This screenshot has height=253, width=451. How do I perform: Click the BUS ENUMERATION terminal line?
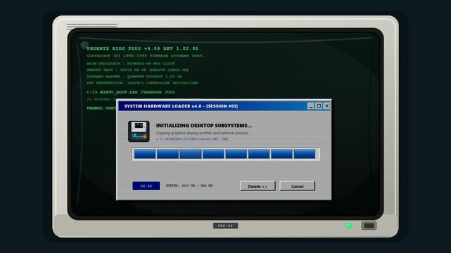[x=142, y=83]
